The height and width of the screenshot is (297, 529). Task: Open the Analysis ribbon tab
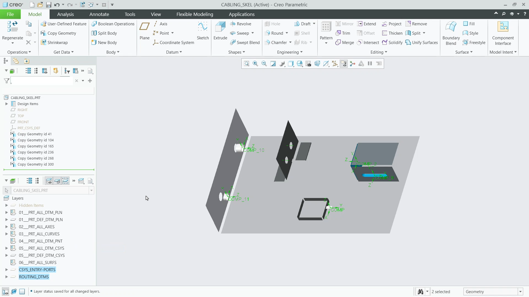pos(65,14)
